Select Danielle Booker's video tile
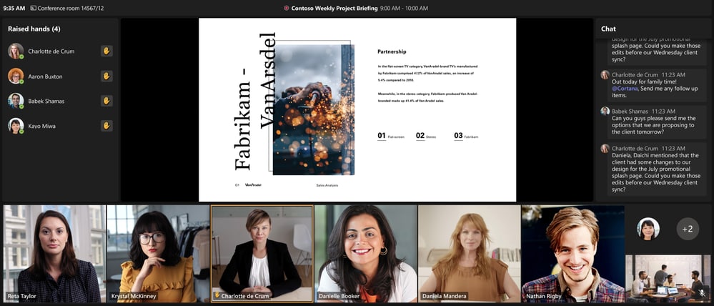 [x=366, y=254]
